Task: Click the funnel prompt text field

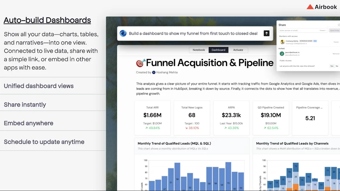Action: coord(193,33)
